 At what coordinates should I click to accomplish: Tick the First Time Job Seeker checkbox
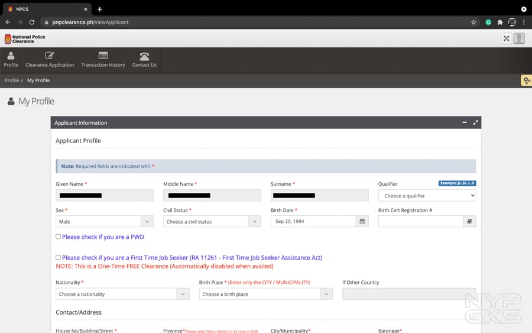58,257
